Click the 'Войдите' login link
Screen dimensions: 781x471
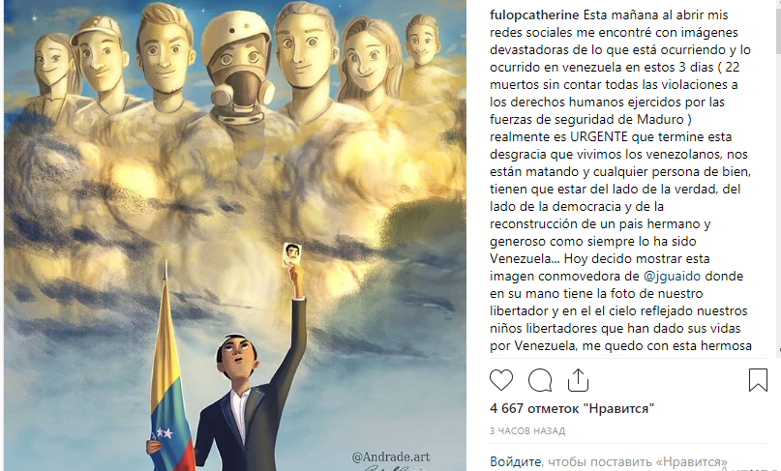point(516,461)
